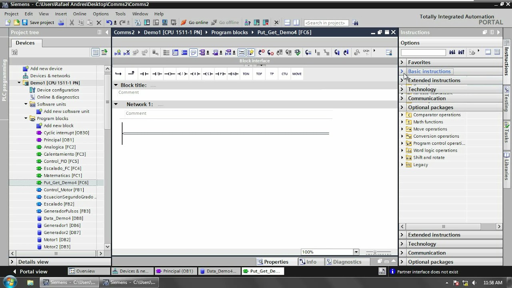The image size is (512, 288).
Task: Open the Options menu
Action: click(x=101, y=14)
